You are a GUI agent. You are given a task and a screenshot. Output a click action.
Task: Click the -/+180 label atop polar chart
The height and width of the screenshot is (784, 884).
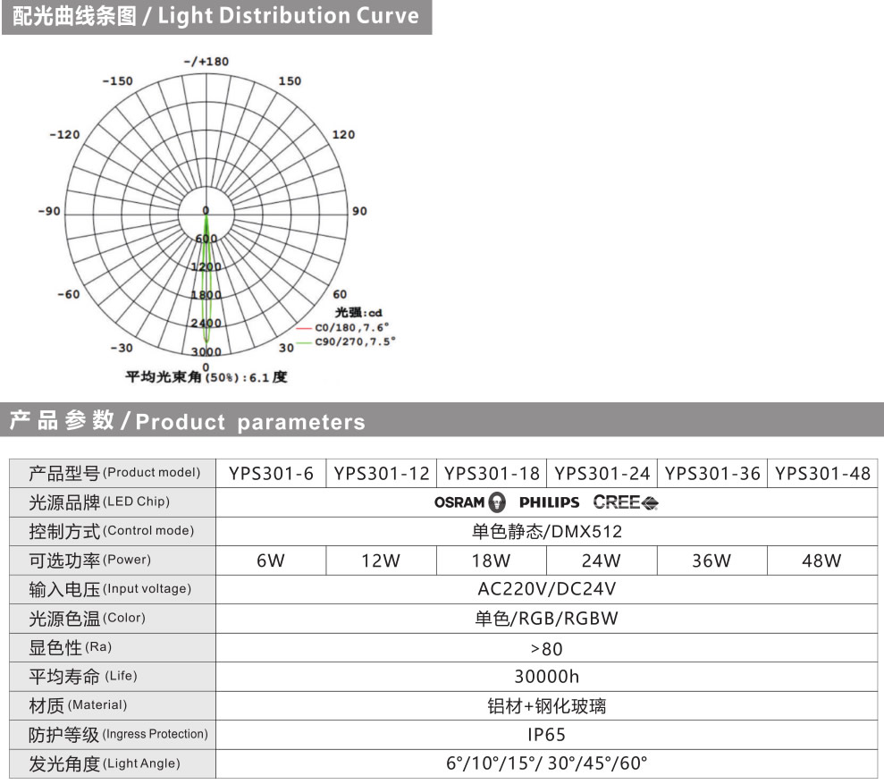click(206, 62)
